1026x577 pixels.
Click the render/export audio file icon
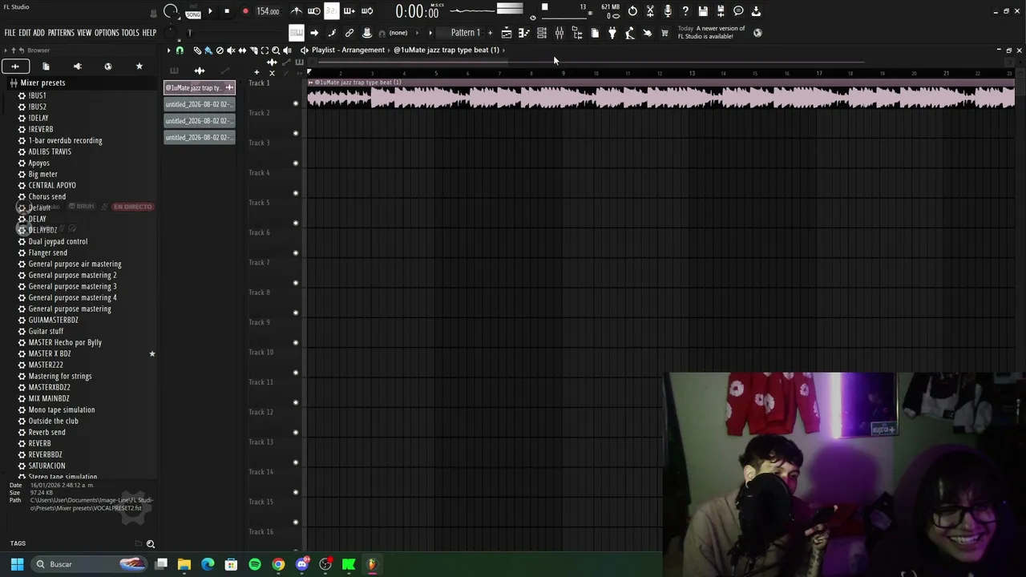click(721, 11)
